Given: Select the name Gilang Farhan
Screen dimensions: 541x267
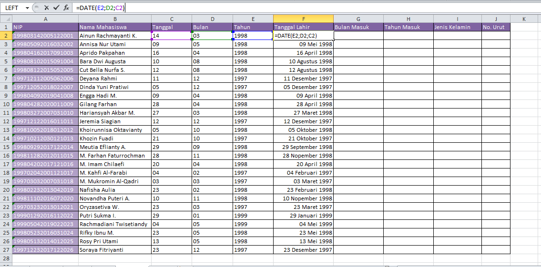Looking at the screenshot, I should (115, 104).
